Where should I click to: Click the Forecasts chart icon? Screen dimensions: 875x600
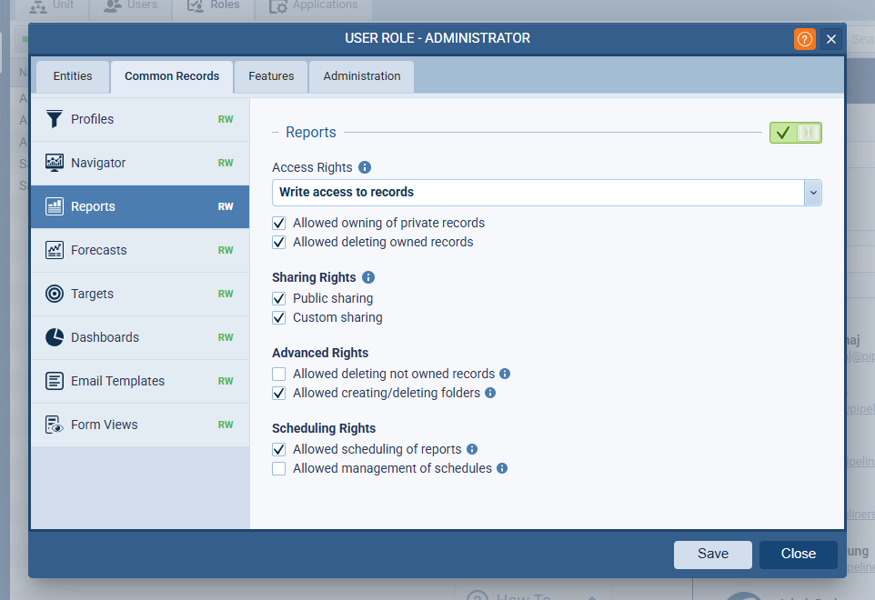(55, 250)
